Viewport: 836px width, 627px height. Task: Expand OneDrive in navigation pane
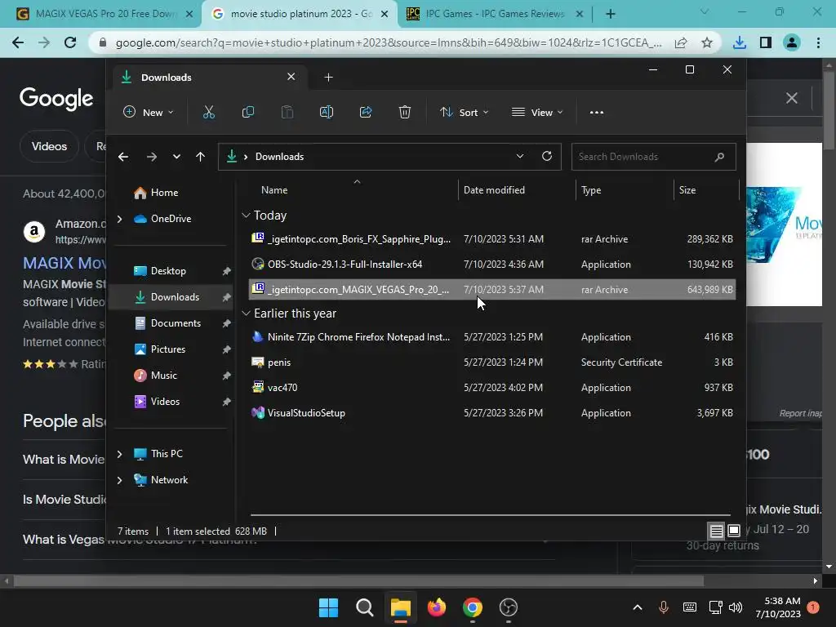pyautogui.click(x=119, y=219)
